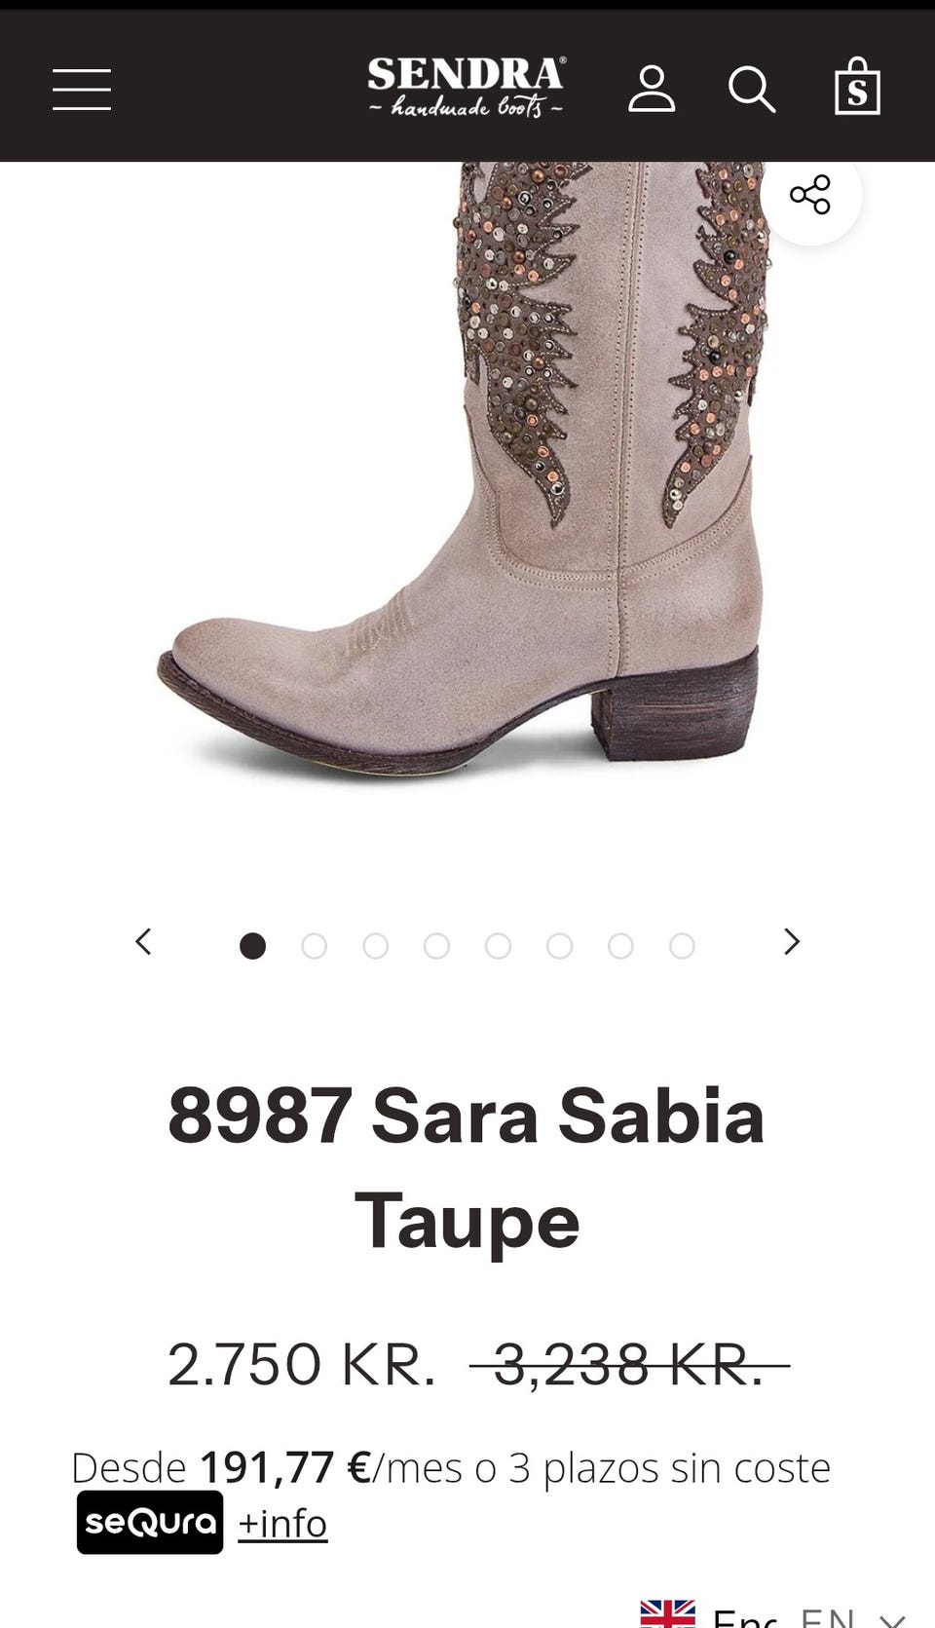Show the previous product image arrow
The height and width of the screenshot is (1628, 935).
(x=143, y=942)
